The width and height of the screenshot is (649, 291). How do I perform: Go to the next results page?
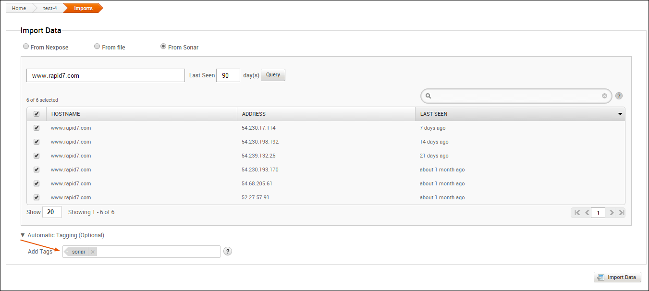tap(611, 213)
